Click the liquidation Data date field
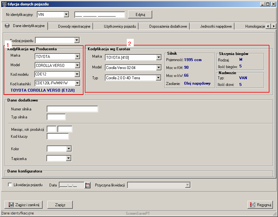This screenshot has height=217, width=278. click(71, 185)
